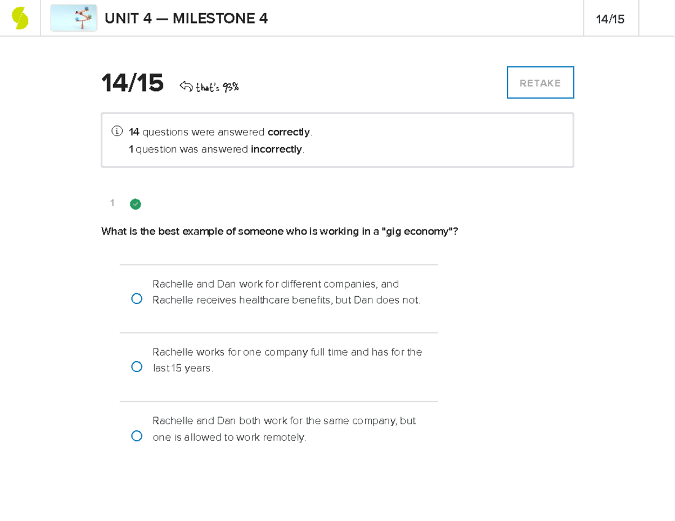675x521 pixels.
Task: Click the 'UNIT 4 — MILESTONE 4' title
Action: click(x=186, y=19)
